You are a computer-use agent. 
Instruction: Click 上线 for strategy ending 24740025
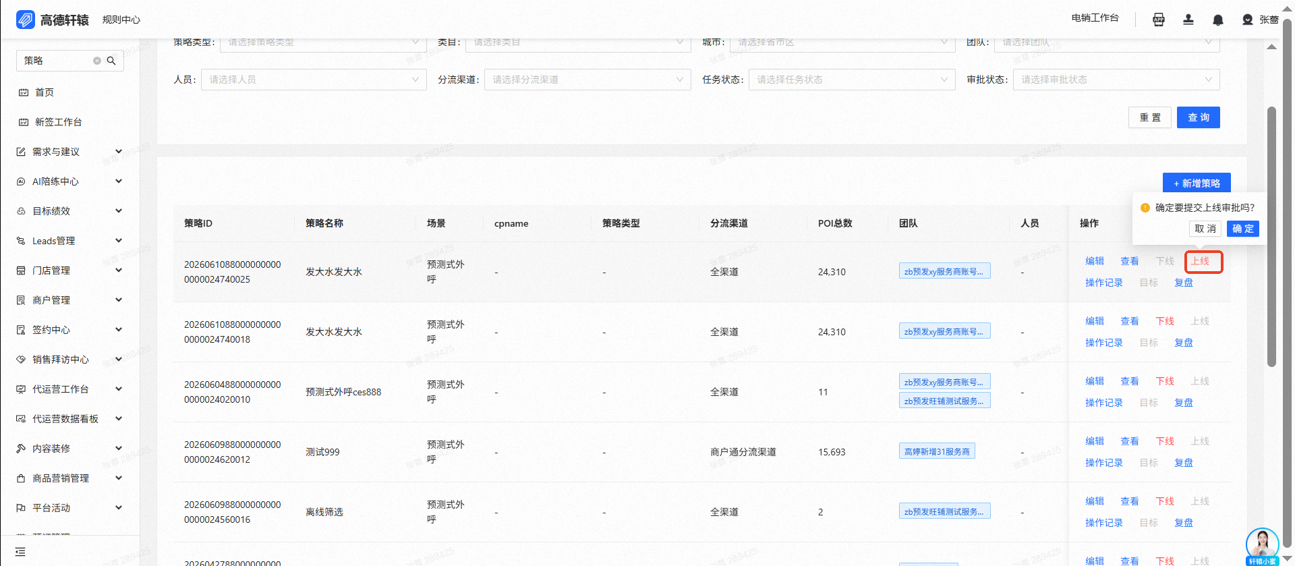pos(1200,261)
